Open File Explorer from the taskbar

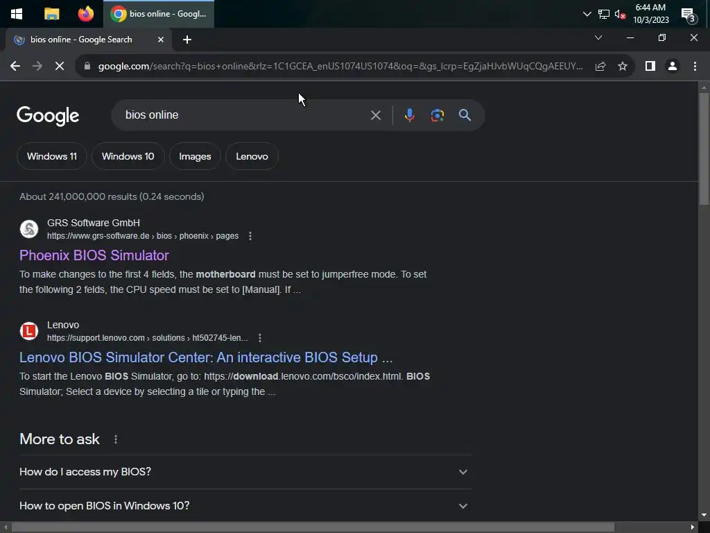[x=51, y=14]
